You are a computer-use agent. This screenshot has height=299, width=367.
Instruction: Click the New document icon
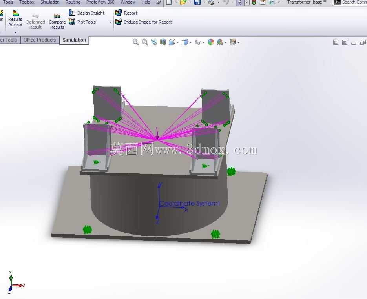click(x=169, y=2)
